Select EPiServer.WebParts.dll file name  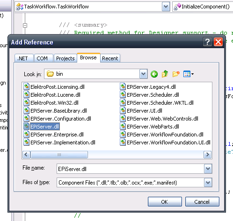click(x=153, y=127)
